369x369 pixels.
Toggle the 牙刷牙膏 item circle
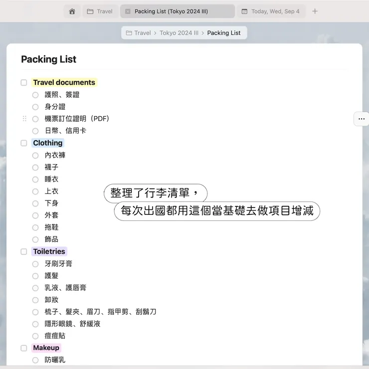point(35,264)
